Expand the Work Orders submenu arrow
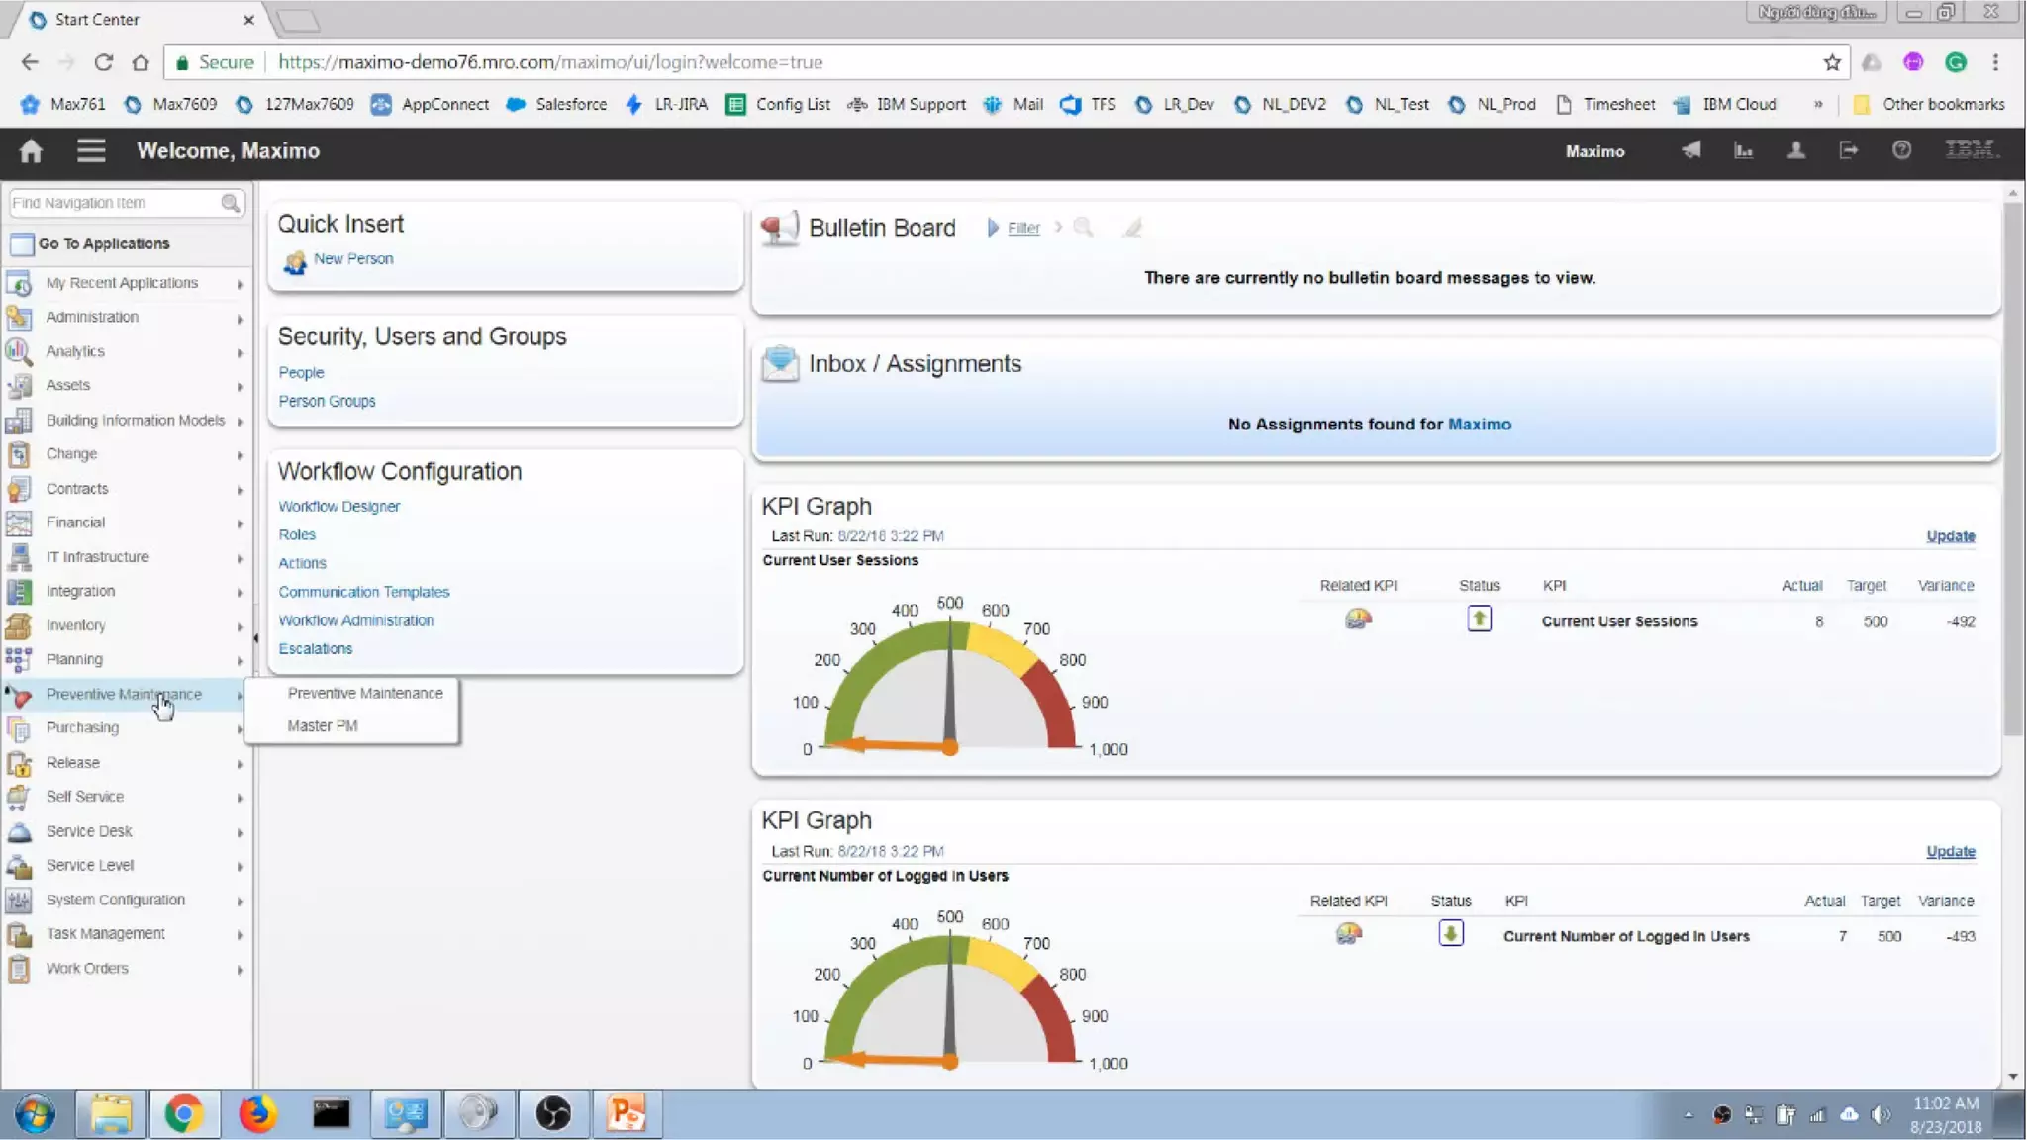This screenshot has width=2027, height=1140. coord(240,970)
